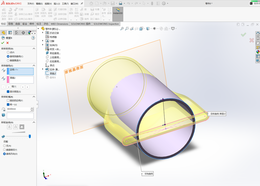Click the Hide/Show Items eye icon
Viewport: 260px width, 186px height.
pos(155,28)
